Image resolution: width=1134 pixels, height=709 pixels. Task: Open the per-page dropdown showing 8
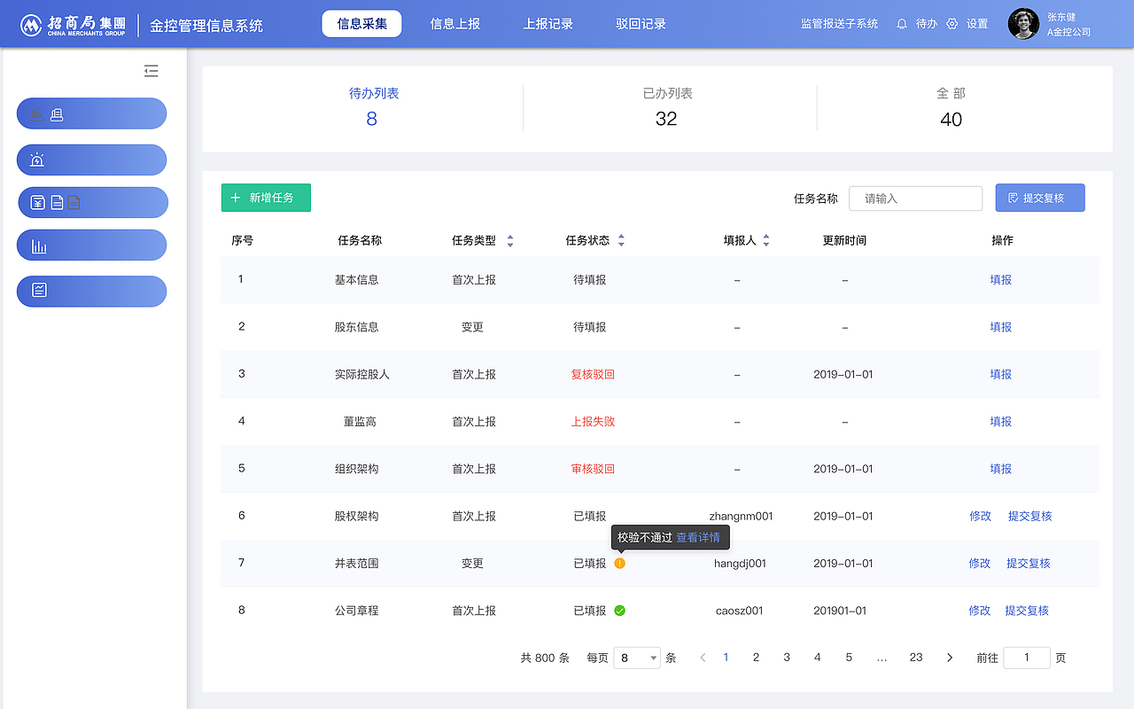637,658
